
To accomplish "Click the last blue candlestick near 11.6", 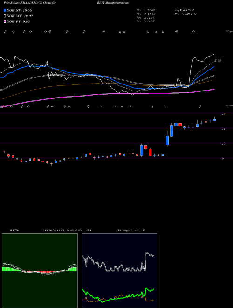I will tap(214, 120).
